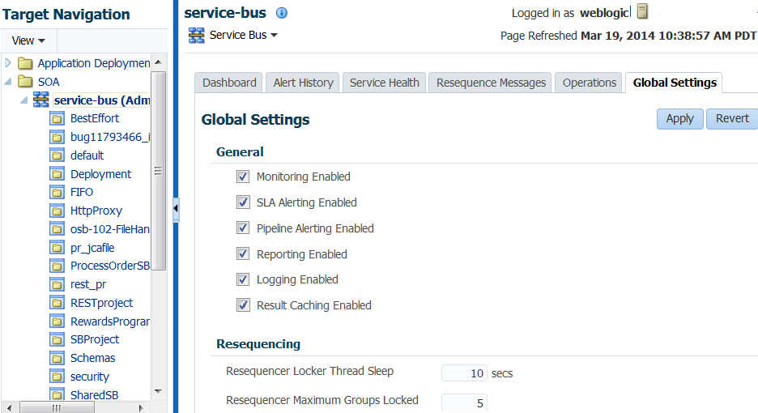The image size is (758, 413).
Task: Click the BestEffort project folder icon
Action: (x=57, y=118)
